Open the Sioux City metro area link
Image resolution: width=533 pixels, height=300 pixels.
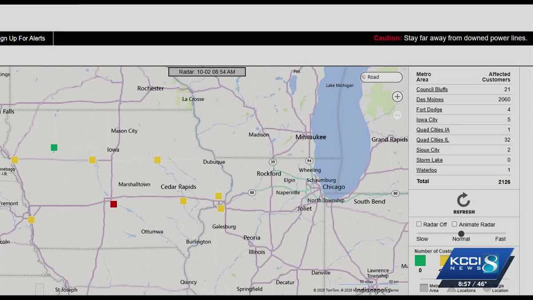click(x=428, y=150)
